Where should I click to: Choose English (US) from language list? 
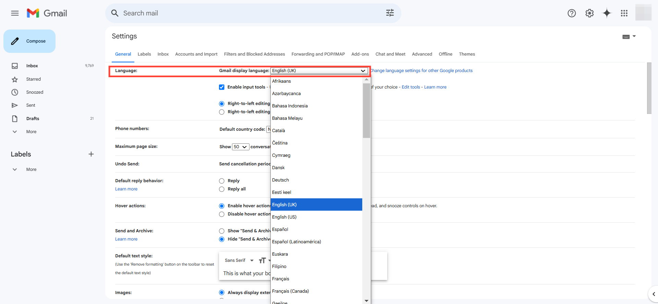pyautogui.click(x=284, y=217)
